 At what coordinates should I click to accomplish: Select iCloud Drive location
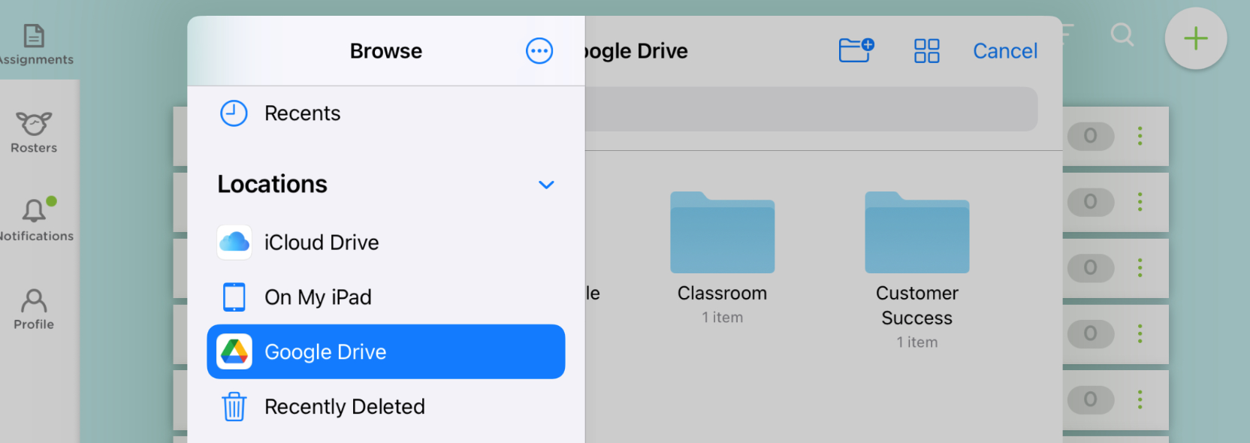click(322, 243)
